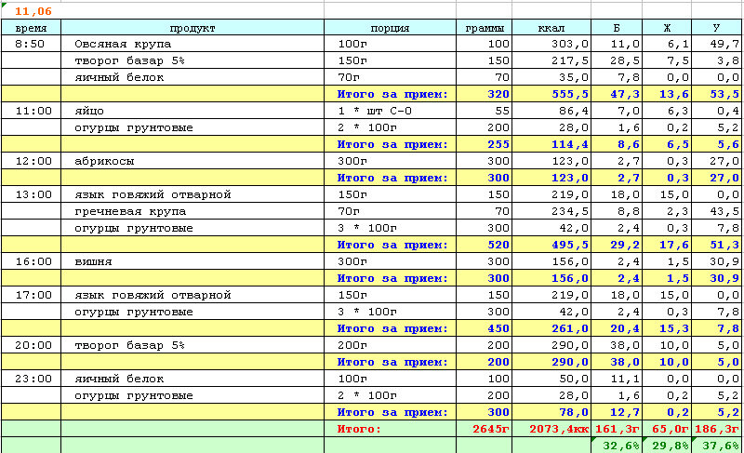Image resolution: width=744 pixels, height=453 pixels.
Task: Click the абрикосы product cell
Action: (193, 161)
